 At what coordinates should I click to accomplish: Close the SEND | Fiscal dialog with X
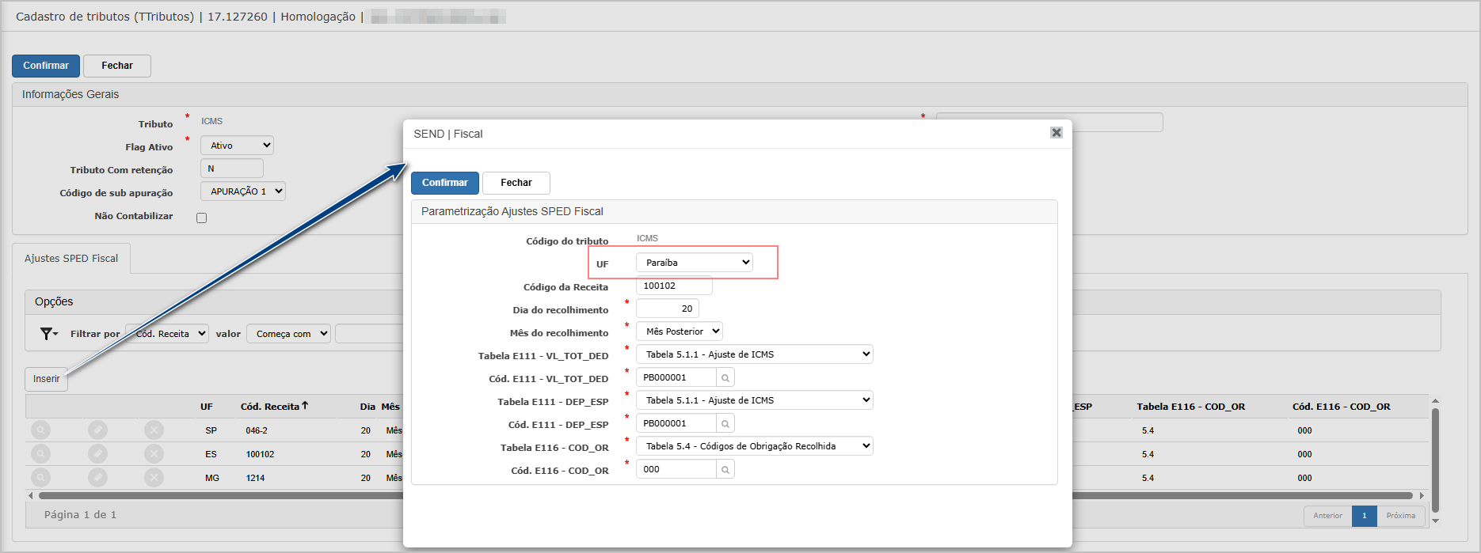[x=1056, y=133]
